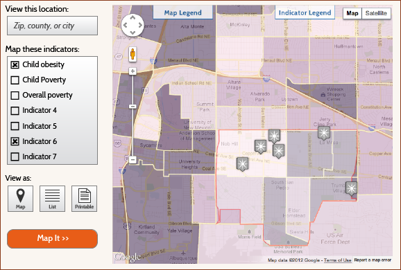Click the zoom in plus button

(x=133, y=71)
